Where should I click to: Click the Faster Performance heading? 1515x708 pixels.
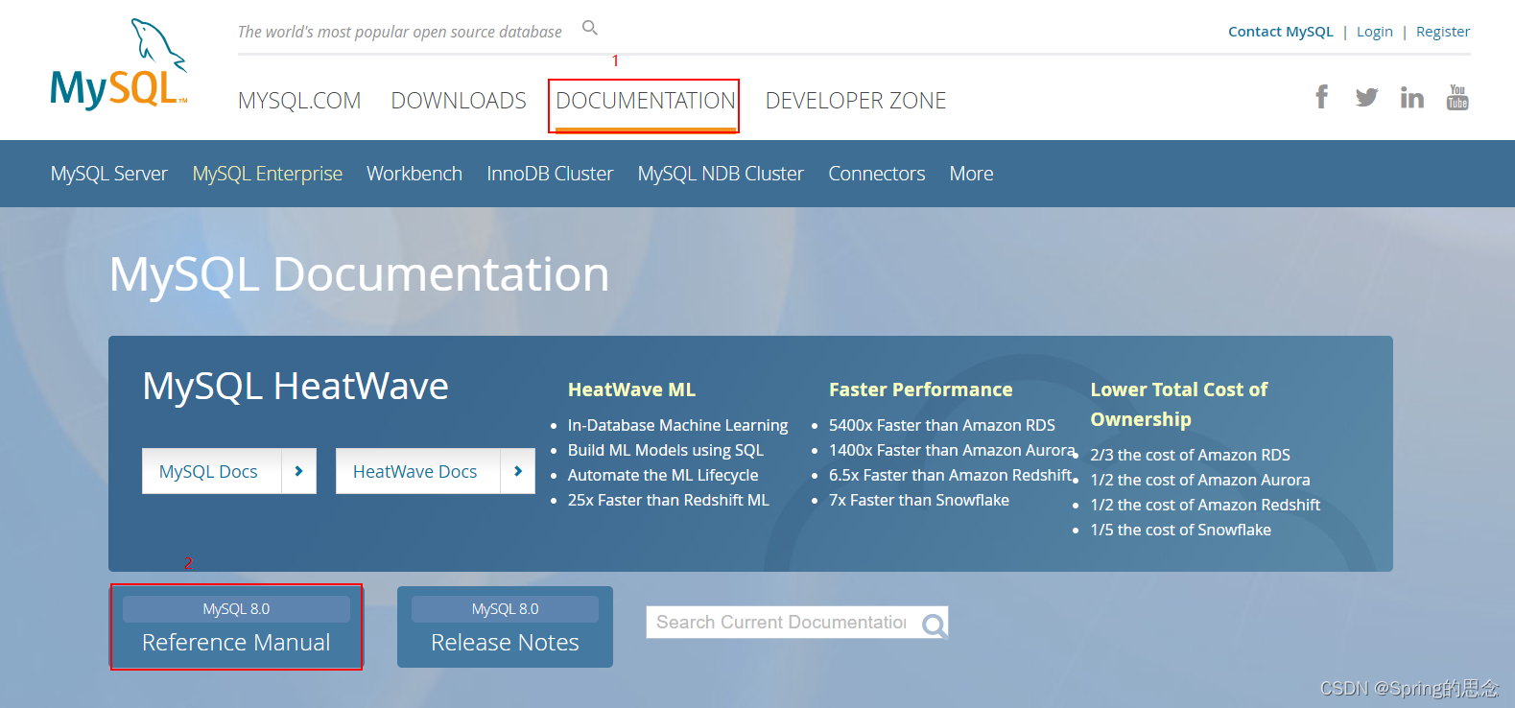click(921, 389)
